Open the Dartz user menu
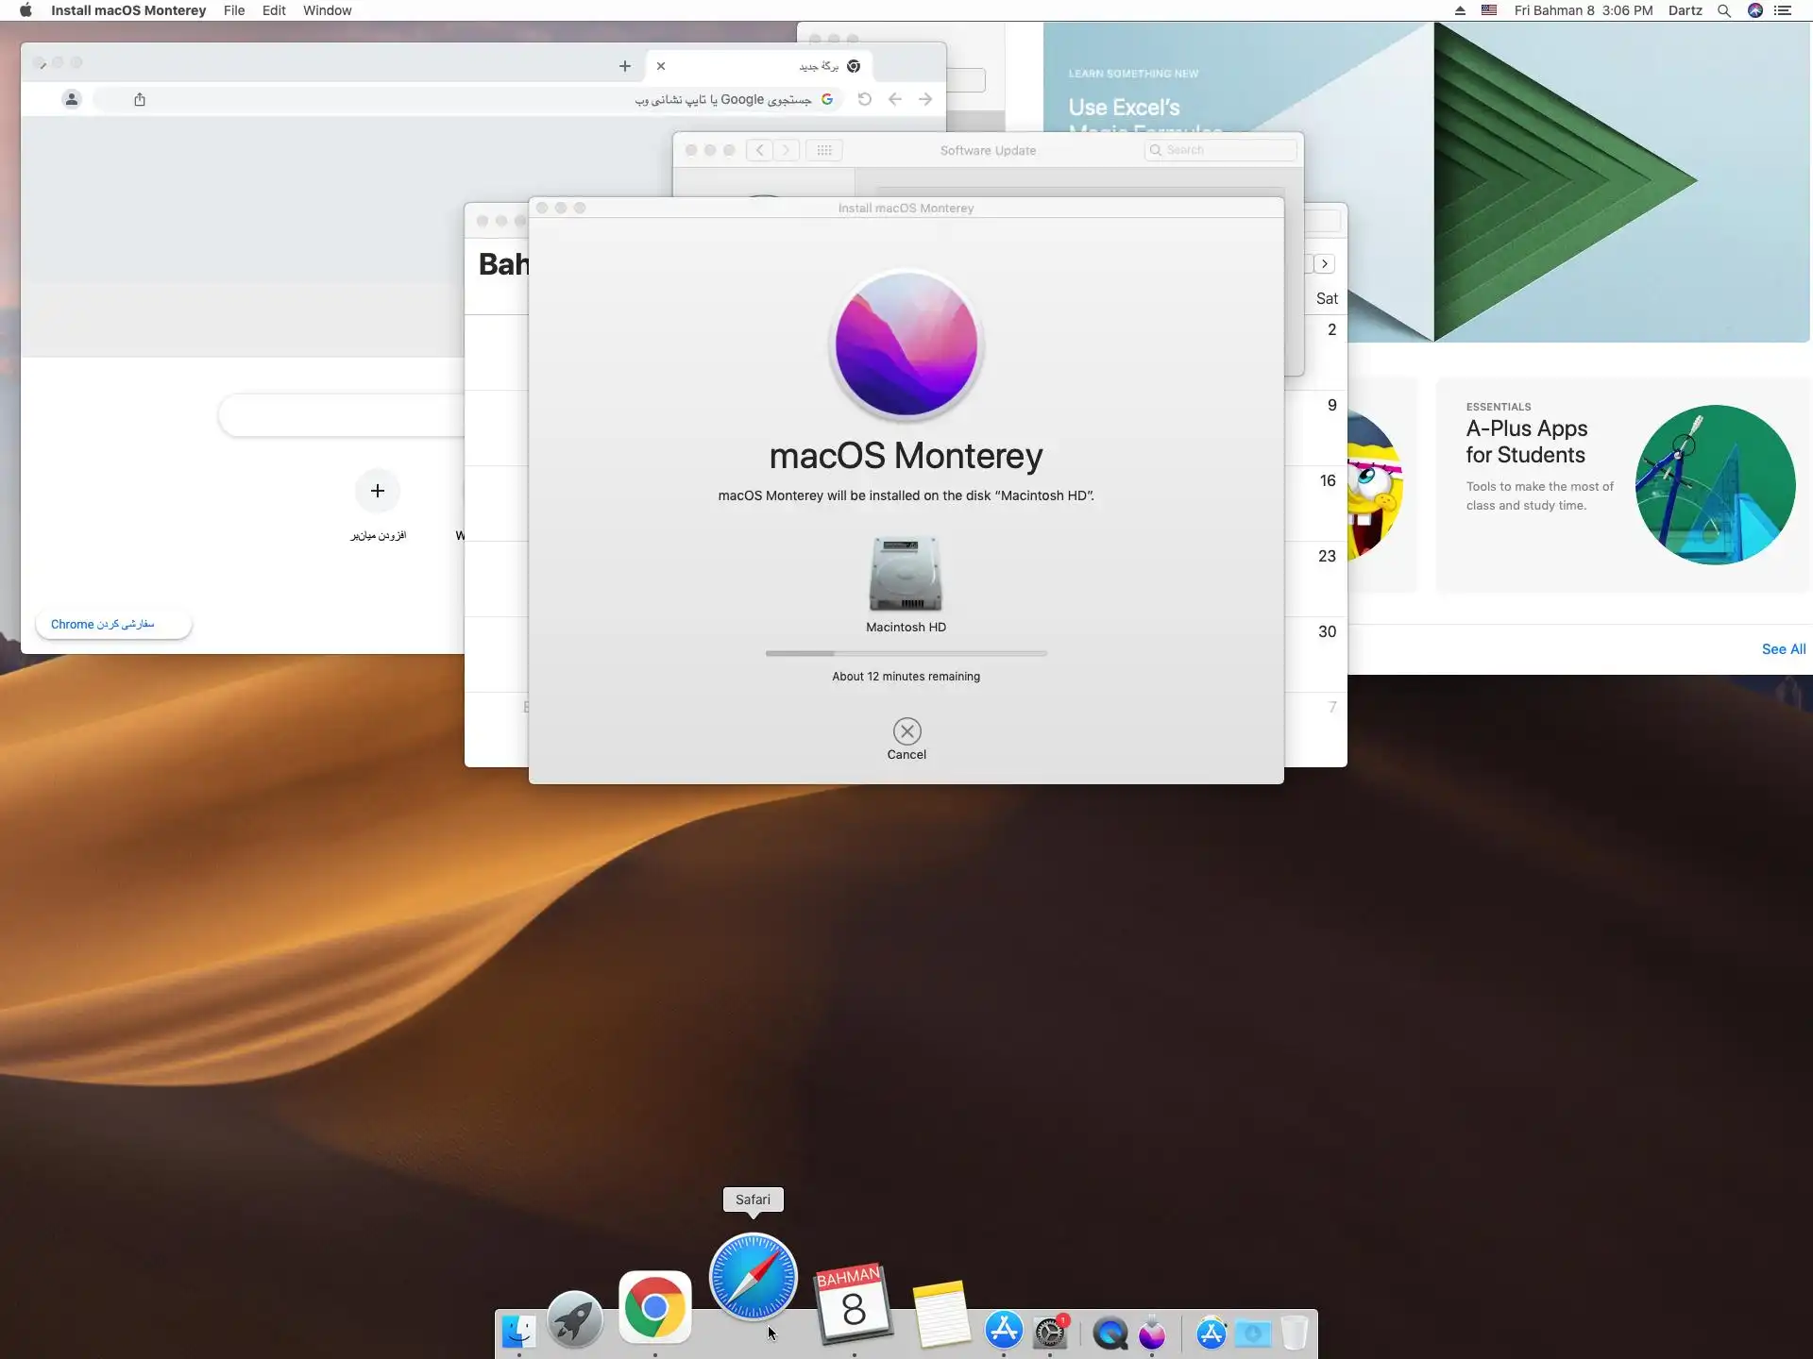 [x=1685, y=10]
